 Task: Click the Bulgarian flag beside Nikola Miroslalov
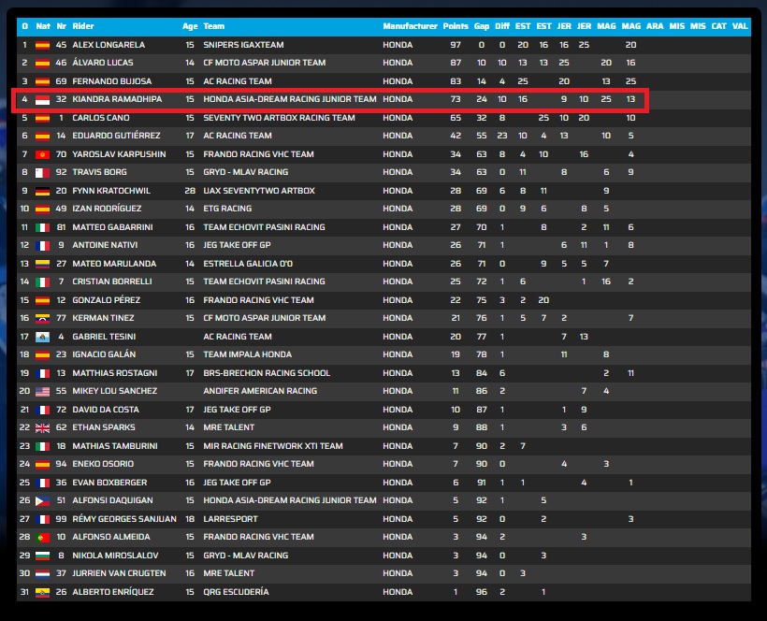(x=42, y=556)
